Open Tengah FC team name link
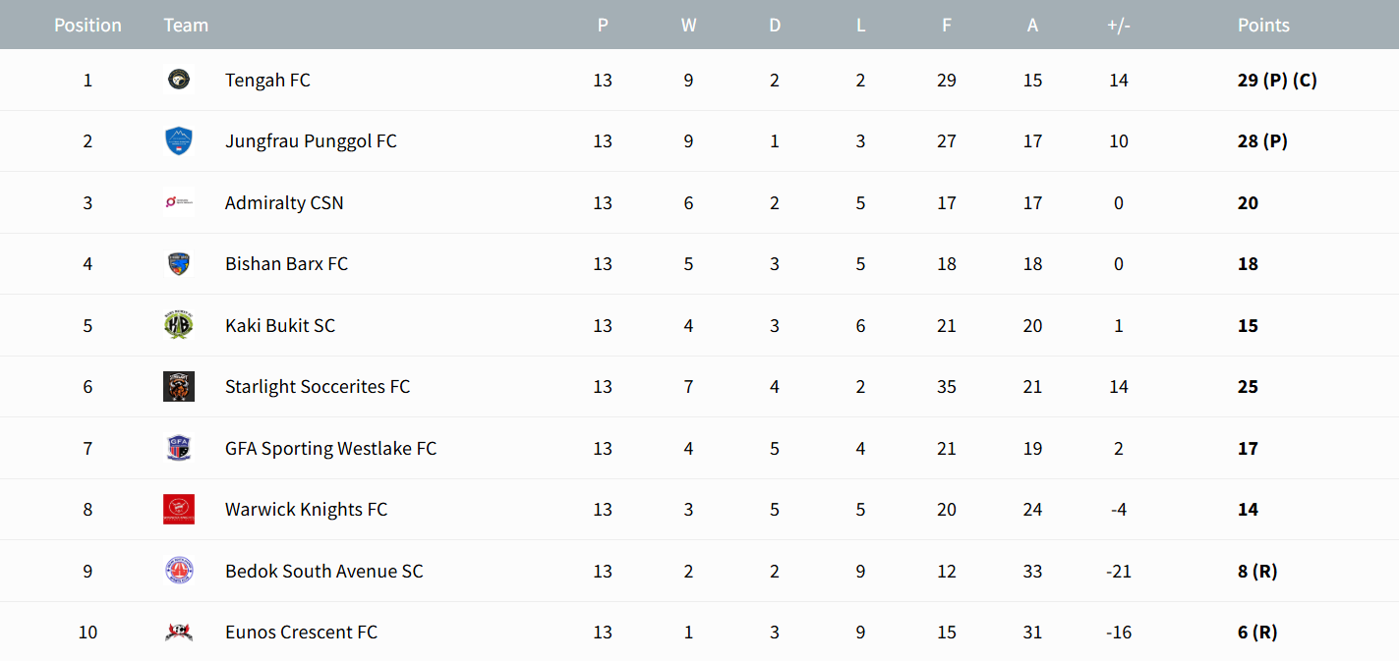1399x661 pixels. 267,80
